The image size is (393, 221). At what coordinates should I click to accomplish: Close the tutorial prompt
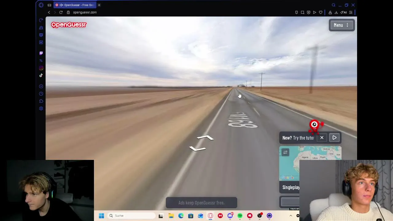tap(322, 138)
